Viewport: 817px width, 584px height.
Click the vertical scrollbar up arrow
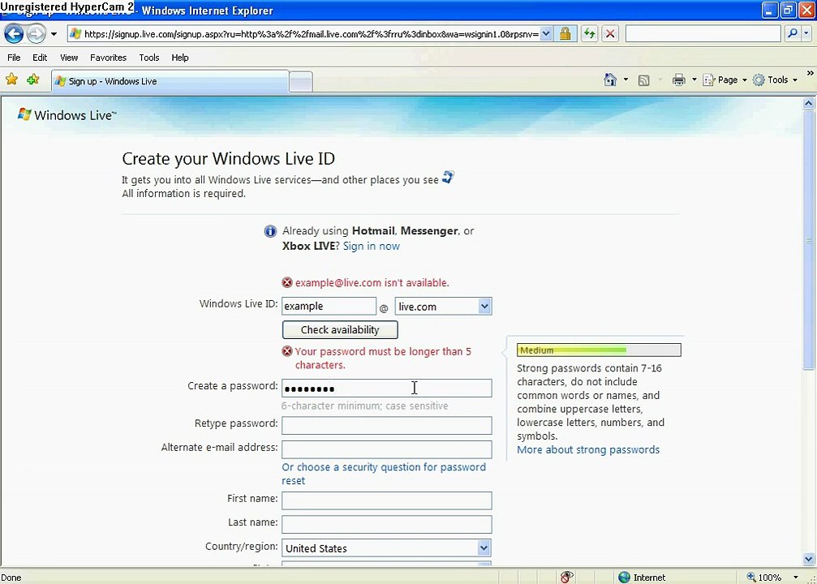click(809, 103)
